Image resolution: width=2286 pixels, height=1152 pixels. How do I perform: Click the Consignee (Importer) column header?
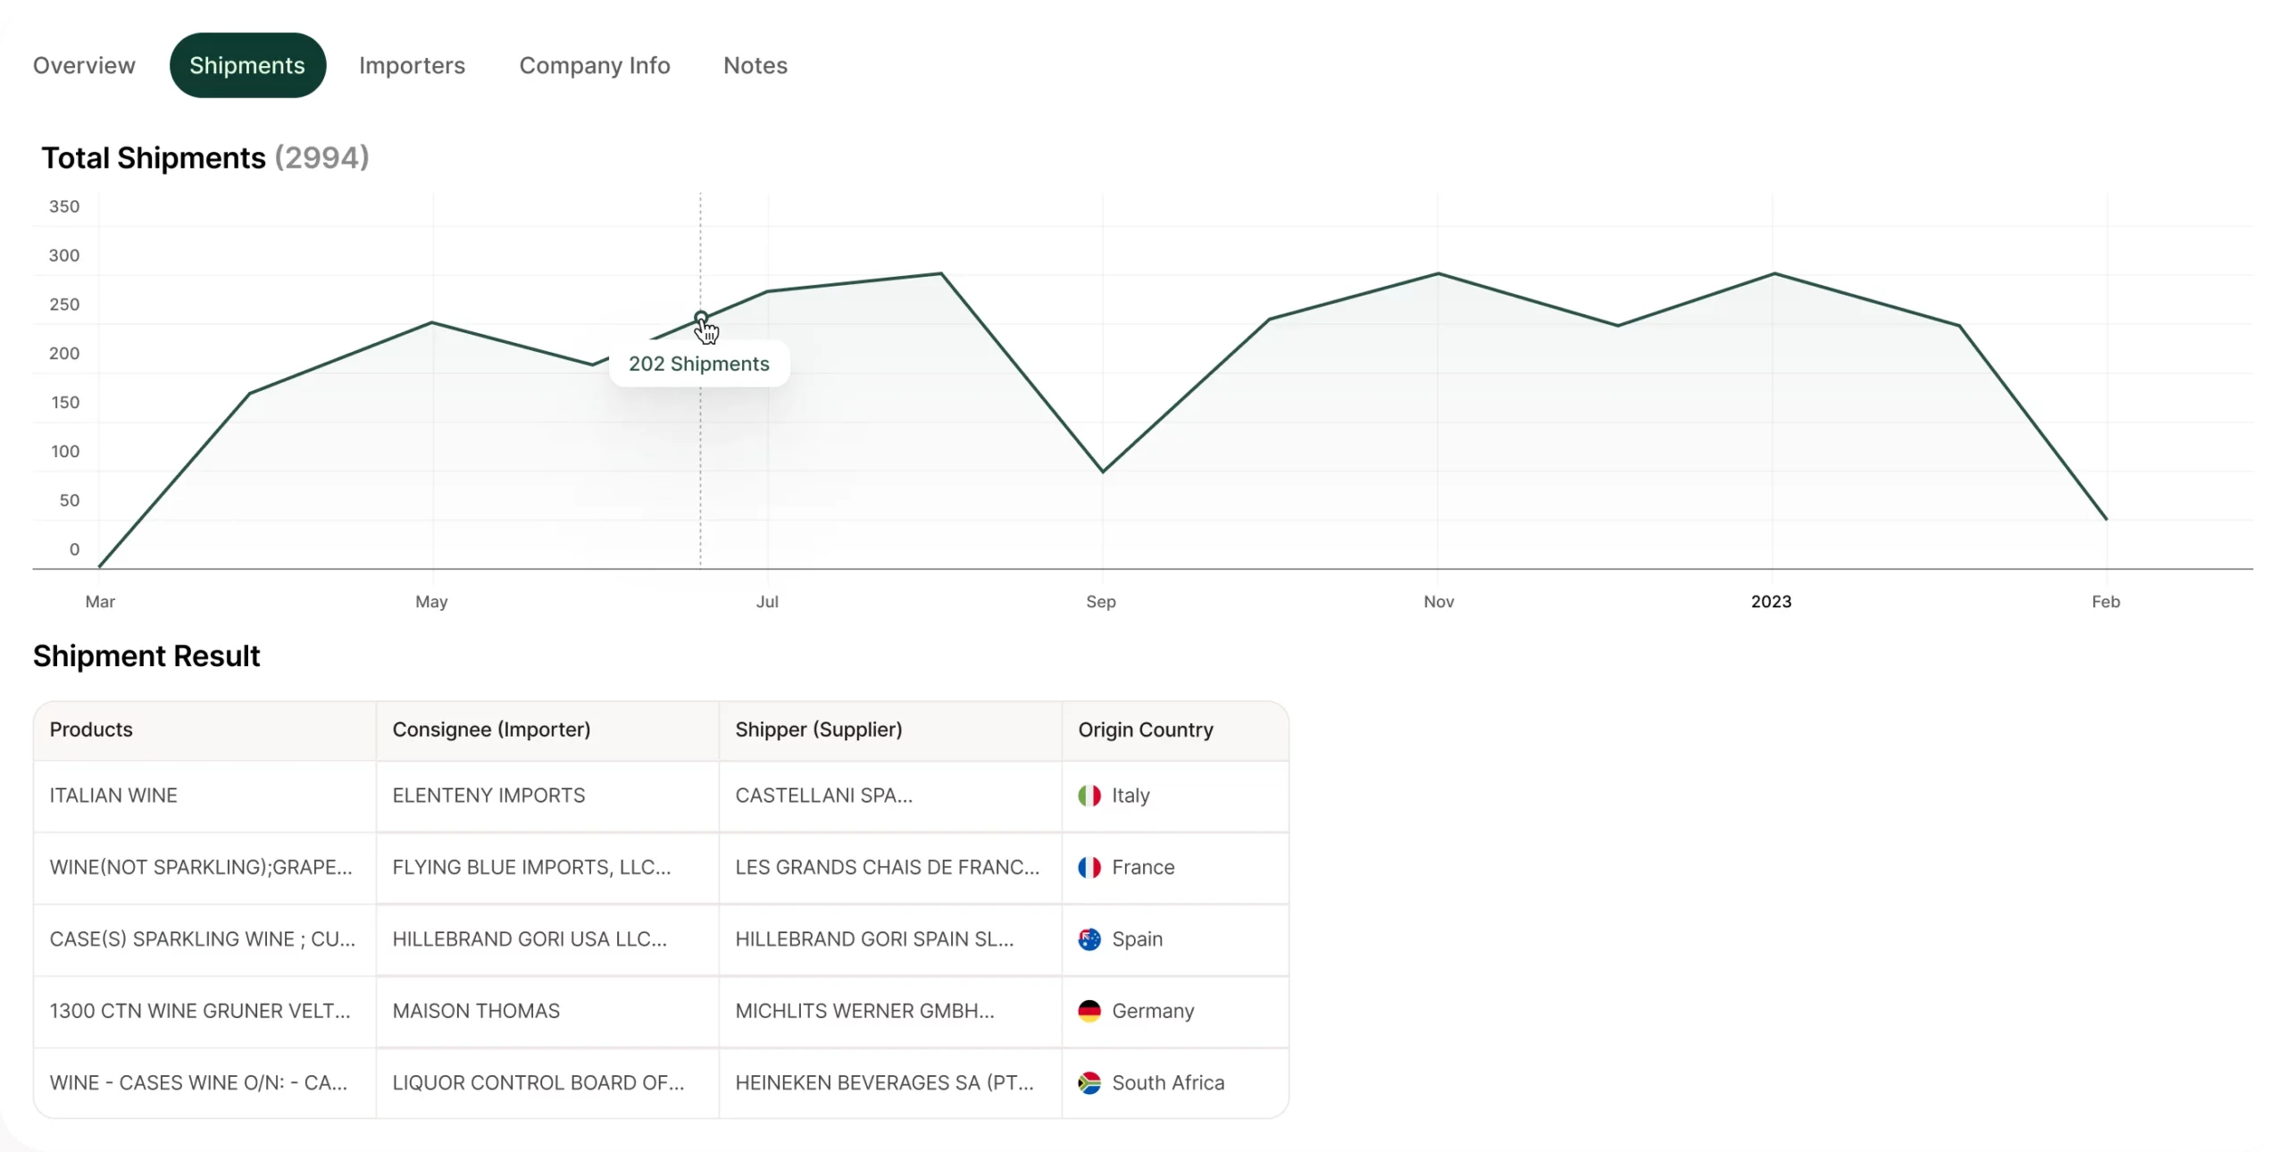tap(491, 730)
